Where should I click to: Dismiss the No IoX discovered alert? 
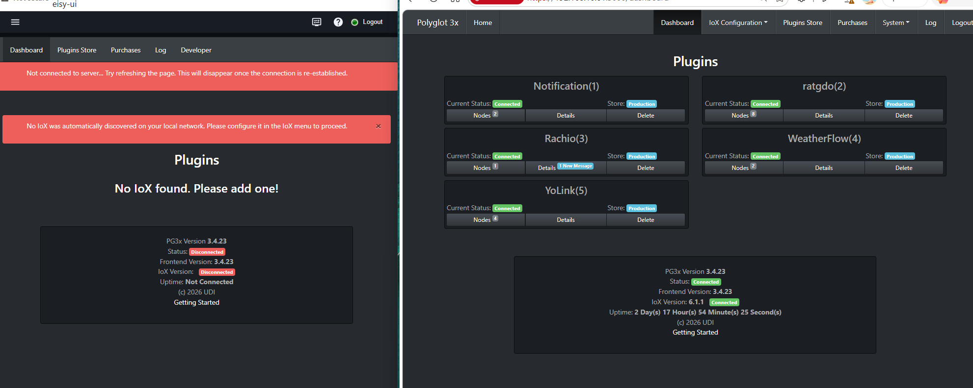point(378,126)
